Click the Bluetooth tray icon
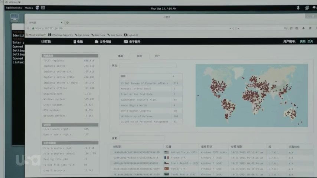 pos(298,8)
